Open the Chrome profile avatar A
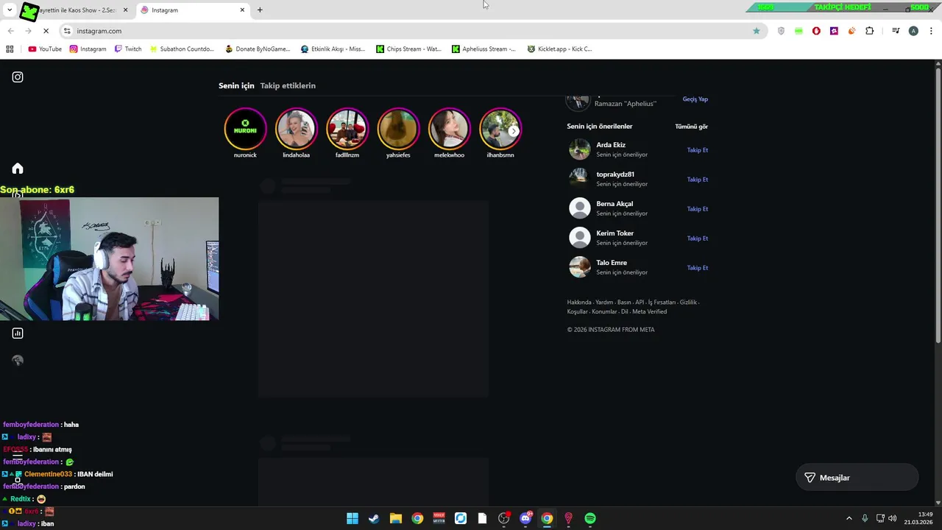The height and width of the screenshot is (530, 942). (x=913, y=31)
